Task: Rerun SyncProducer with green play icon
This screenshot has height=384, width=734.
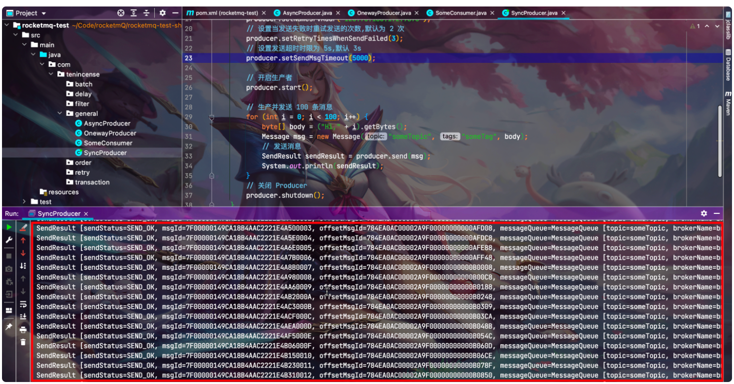Action: tap(9, 227)
